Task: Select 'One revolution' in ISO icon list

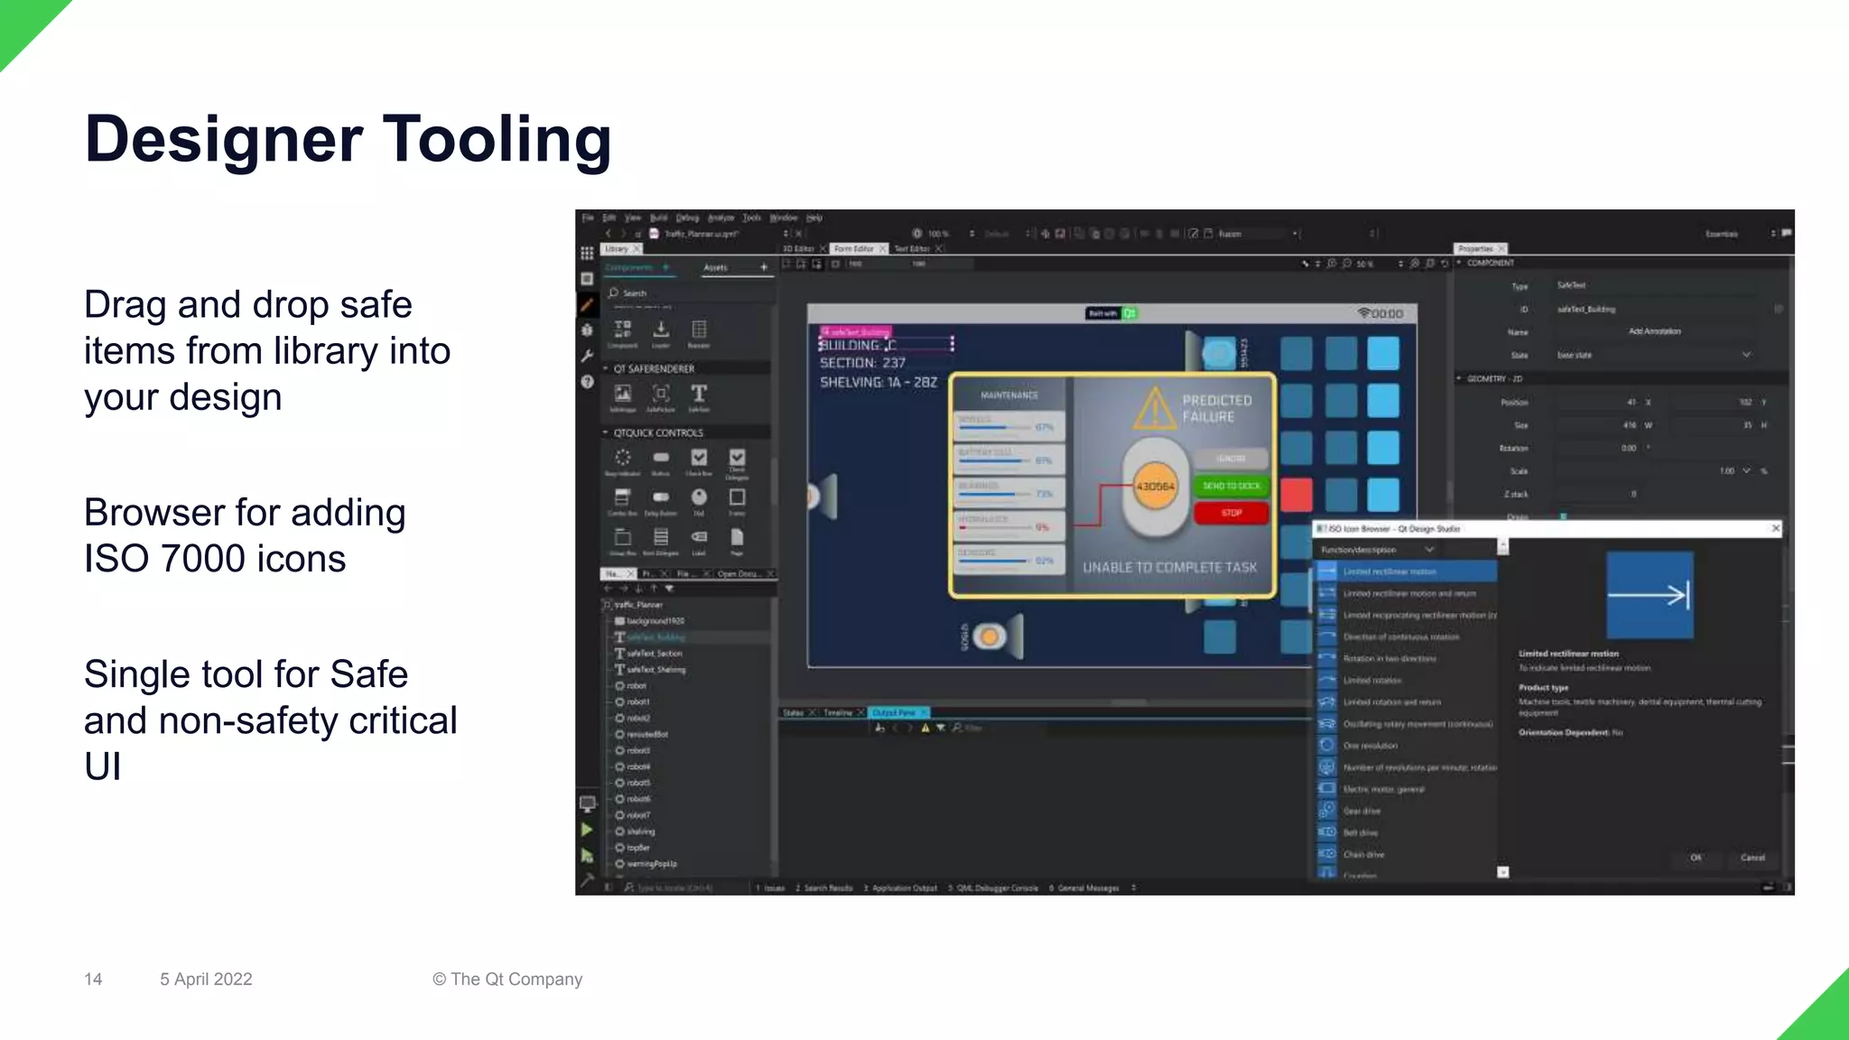Action: pos(1407,746)
